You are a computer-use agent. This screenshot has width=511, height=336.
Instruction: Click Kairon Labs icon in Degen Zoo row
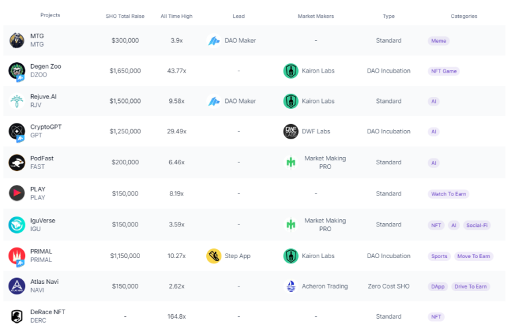point(291,71)
